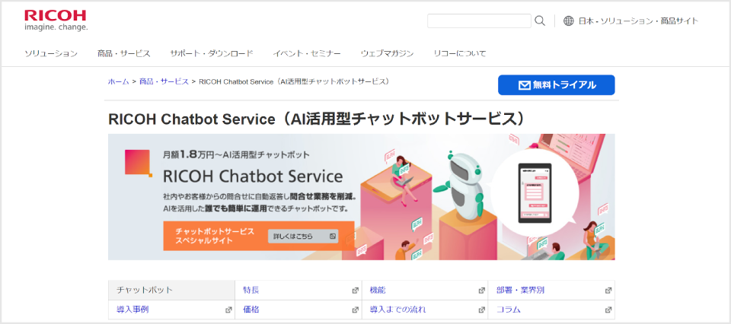The image size is (731, 324).
Task: Go to 商品・サービス breadcrumb link
Action: [164, 81]
